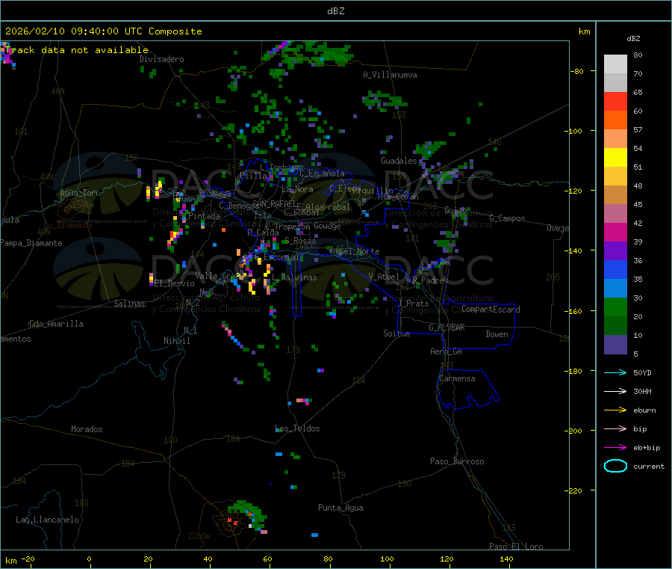Viewport: 672px width, 569px height.
Task: Click the Aero_GA map label
Action: (447, 351)
